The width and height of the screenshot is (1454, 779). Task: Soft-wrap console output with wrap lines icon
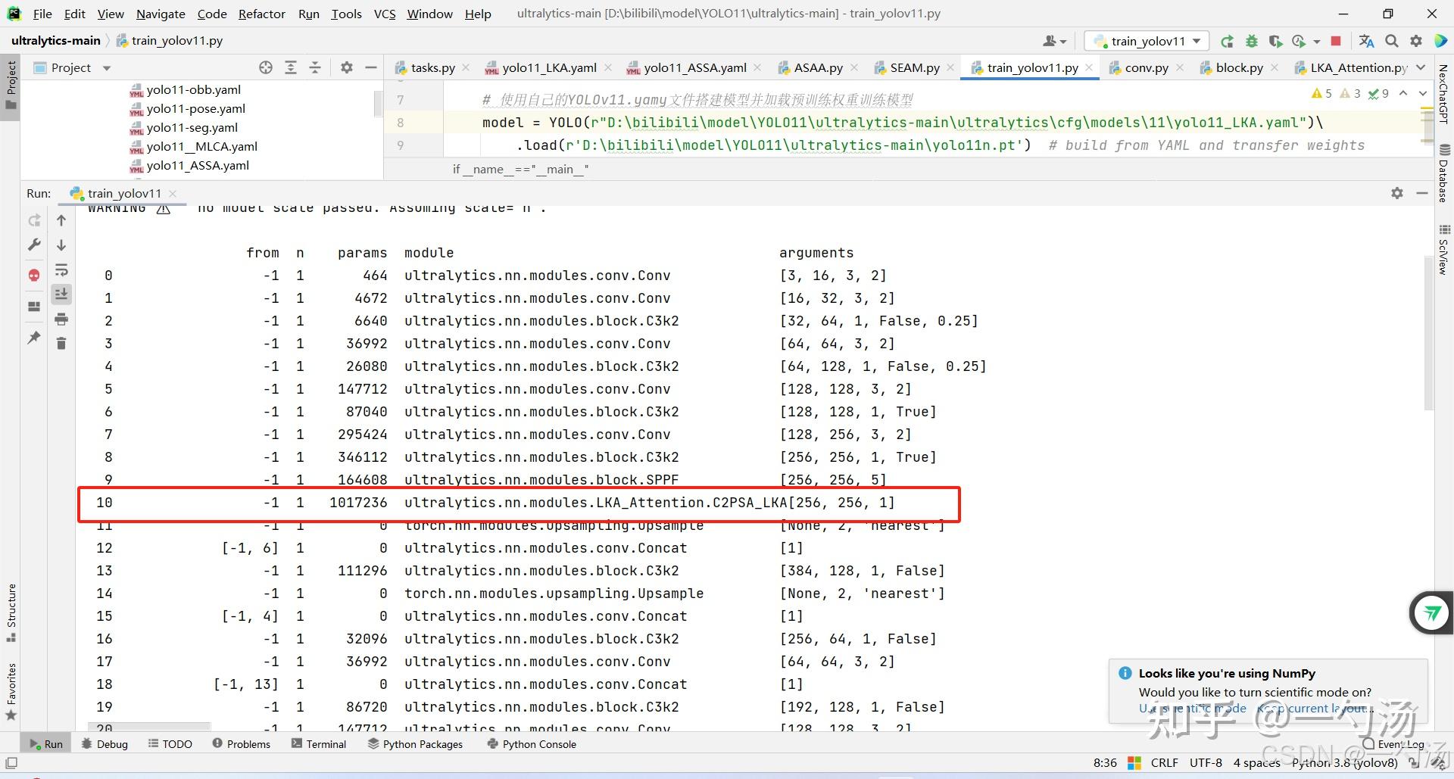(x=61, y=270)
